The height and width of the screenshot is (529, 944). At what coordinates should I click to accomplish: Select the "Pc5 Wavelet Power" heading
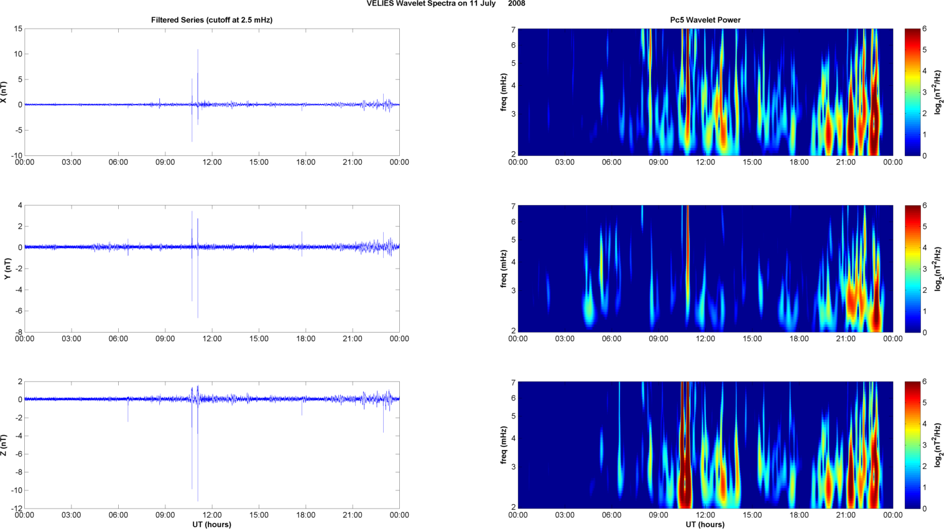coord(705,20)
